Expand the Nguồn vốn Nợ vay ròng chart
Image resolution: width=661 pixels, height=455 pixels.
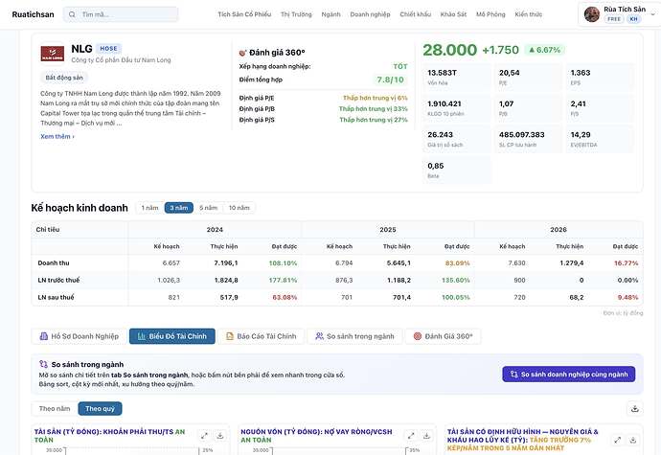411,436
